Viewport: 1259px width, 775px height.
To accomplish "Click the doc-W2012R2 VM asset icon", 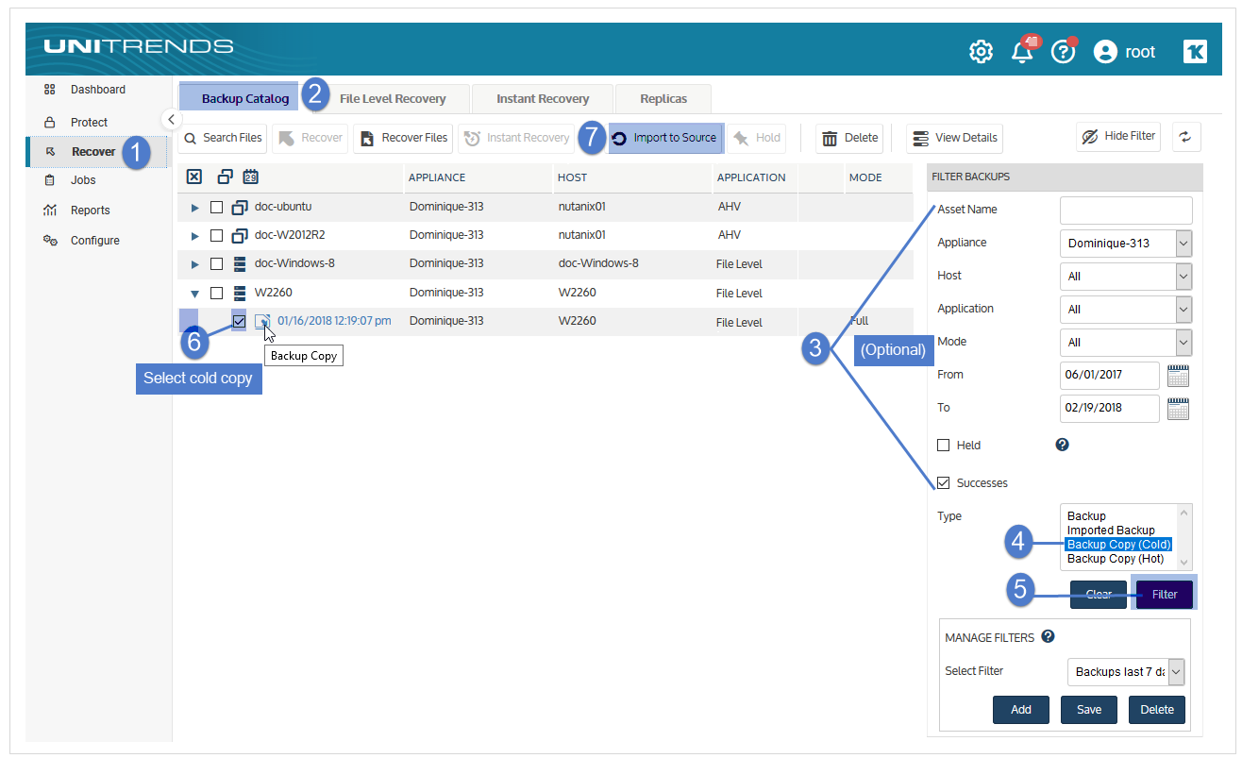I will 240,236.
